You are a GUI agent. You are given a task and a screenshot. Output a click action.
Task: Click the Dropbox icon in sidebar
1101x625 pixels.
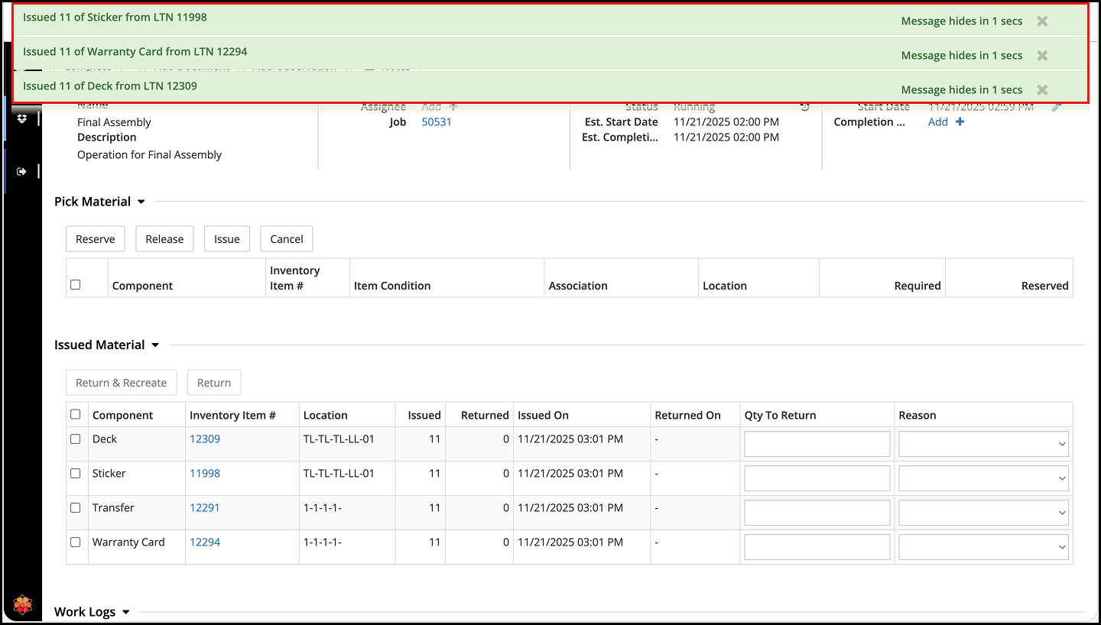click(x=22, y=118)
